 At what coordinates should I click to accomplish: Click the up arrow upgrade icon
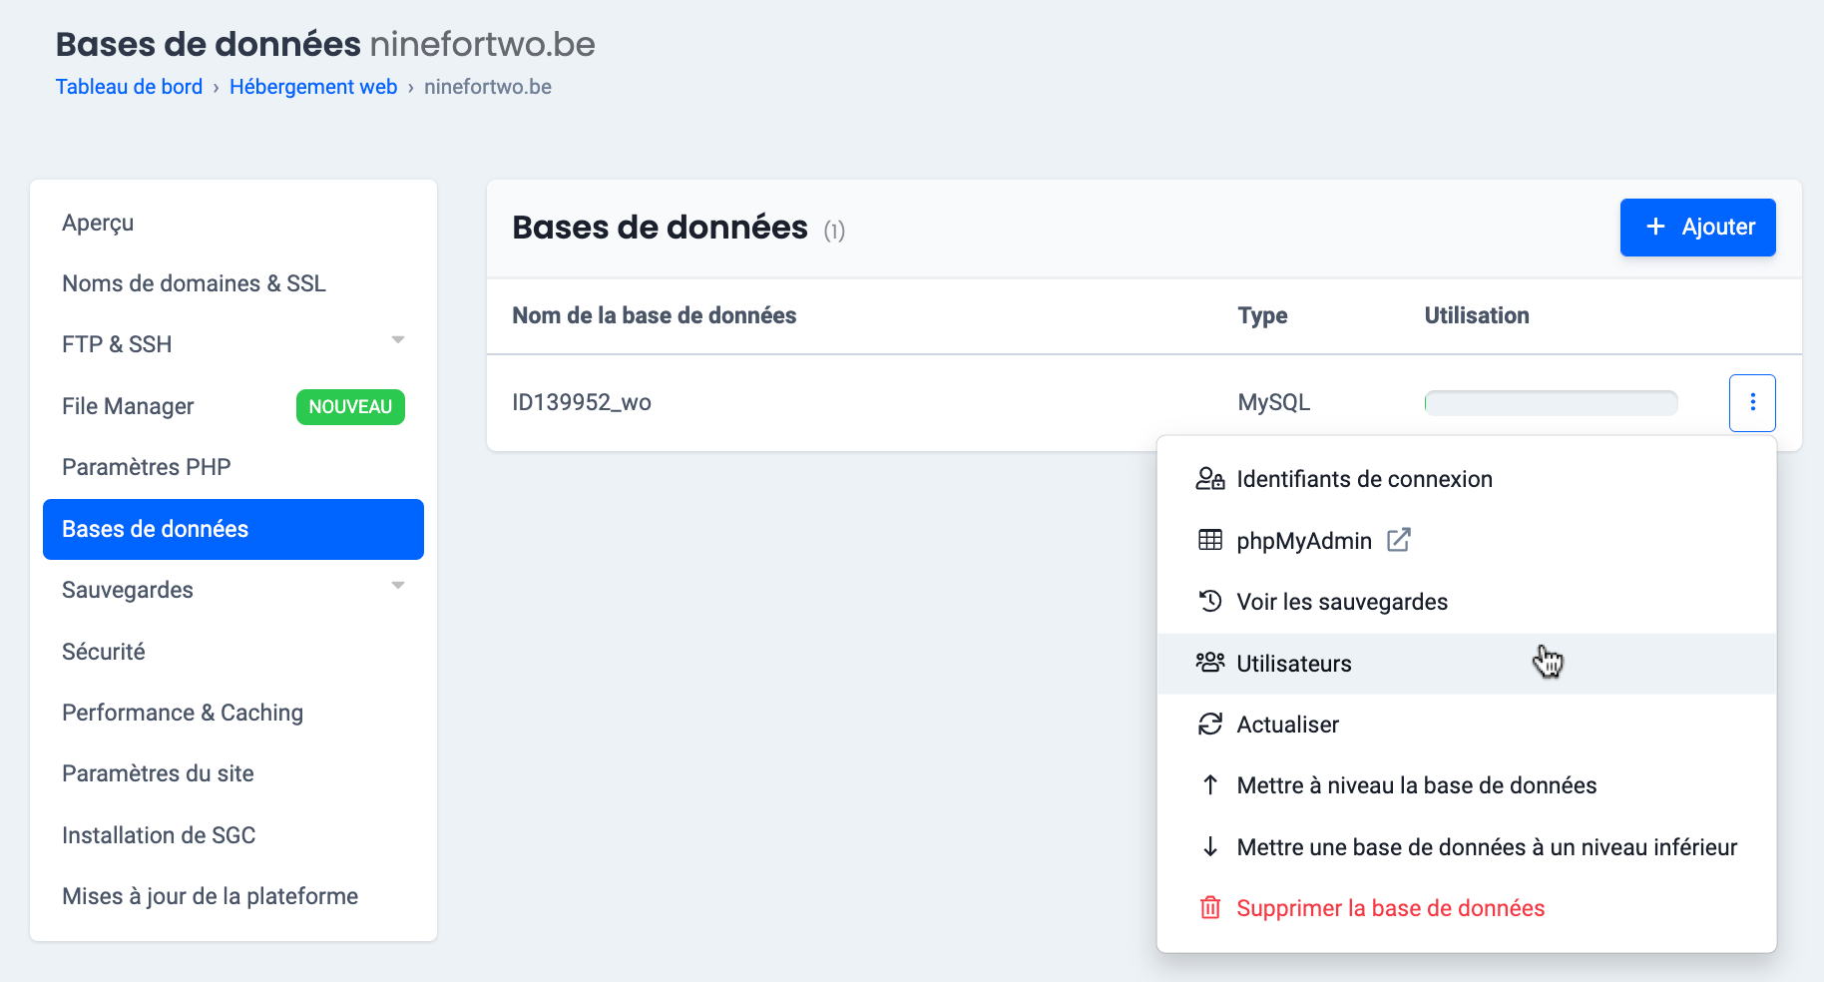click(x=1209, y=785)
